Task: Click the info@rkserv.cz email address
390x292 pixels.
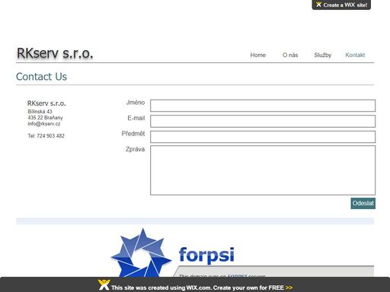Action: 44,124
